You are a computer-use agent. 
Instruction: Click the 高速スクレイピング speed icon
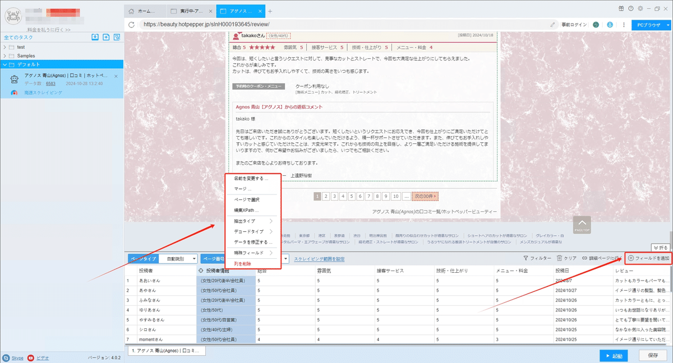tap(15, 92)
